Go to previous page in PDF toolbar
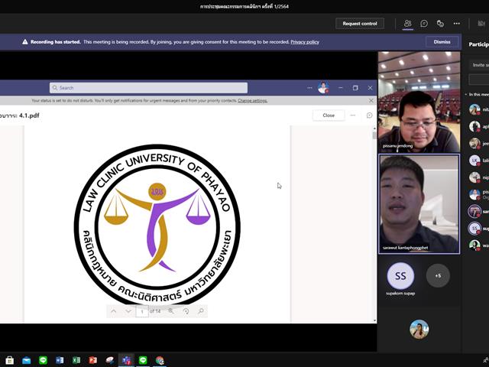 tap(114, 311)
